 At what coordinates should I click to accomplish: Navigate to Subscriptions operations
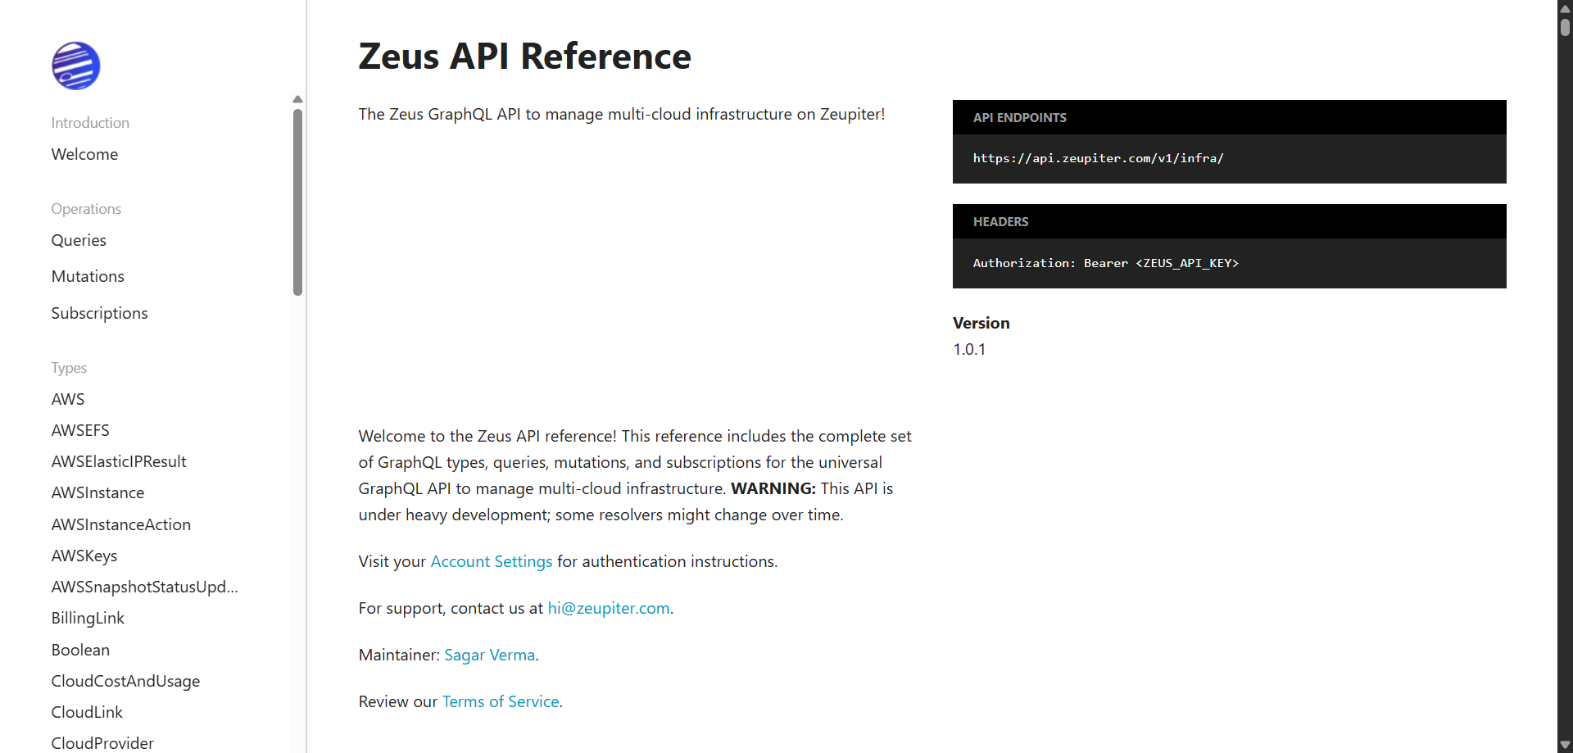(x=99, y=313)
